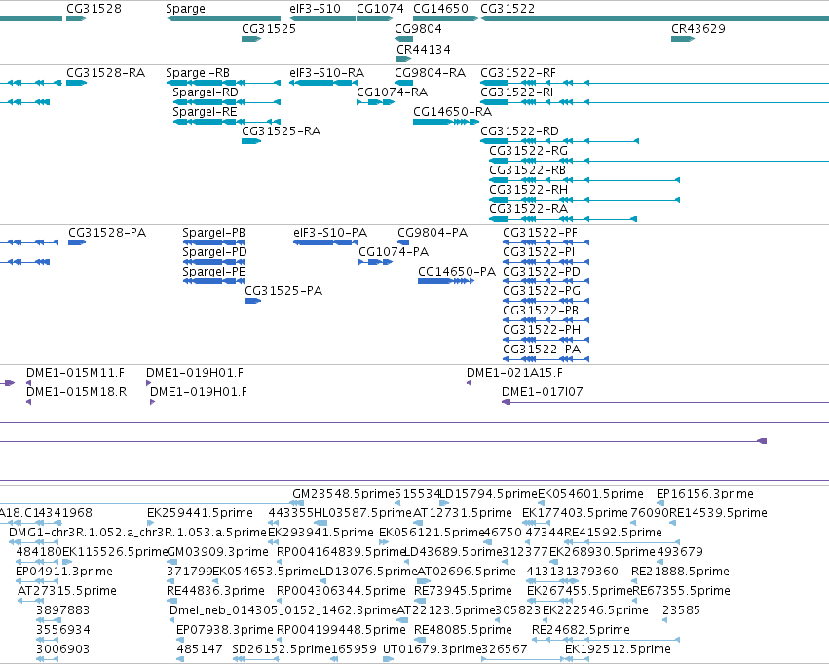Select the EK192512.5prime EST label
829x664 pixels.
(618, 649)
